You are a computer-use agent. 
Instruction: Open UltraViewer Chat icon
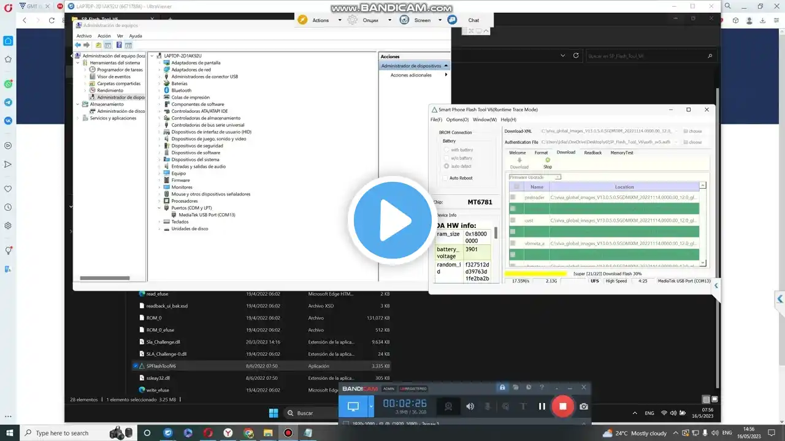pos(453,20)
